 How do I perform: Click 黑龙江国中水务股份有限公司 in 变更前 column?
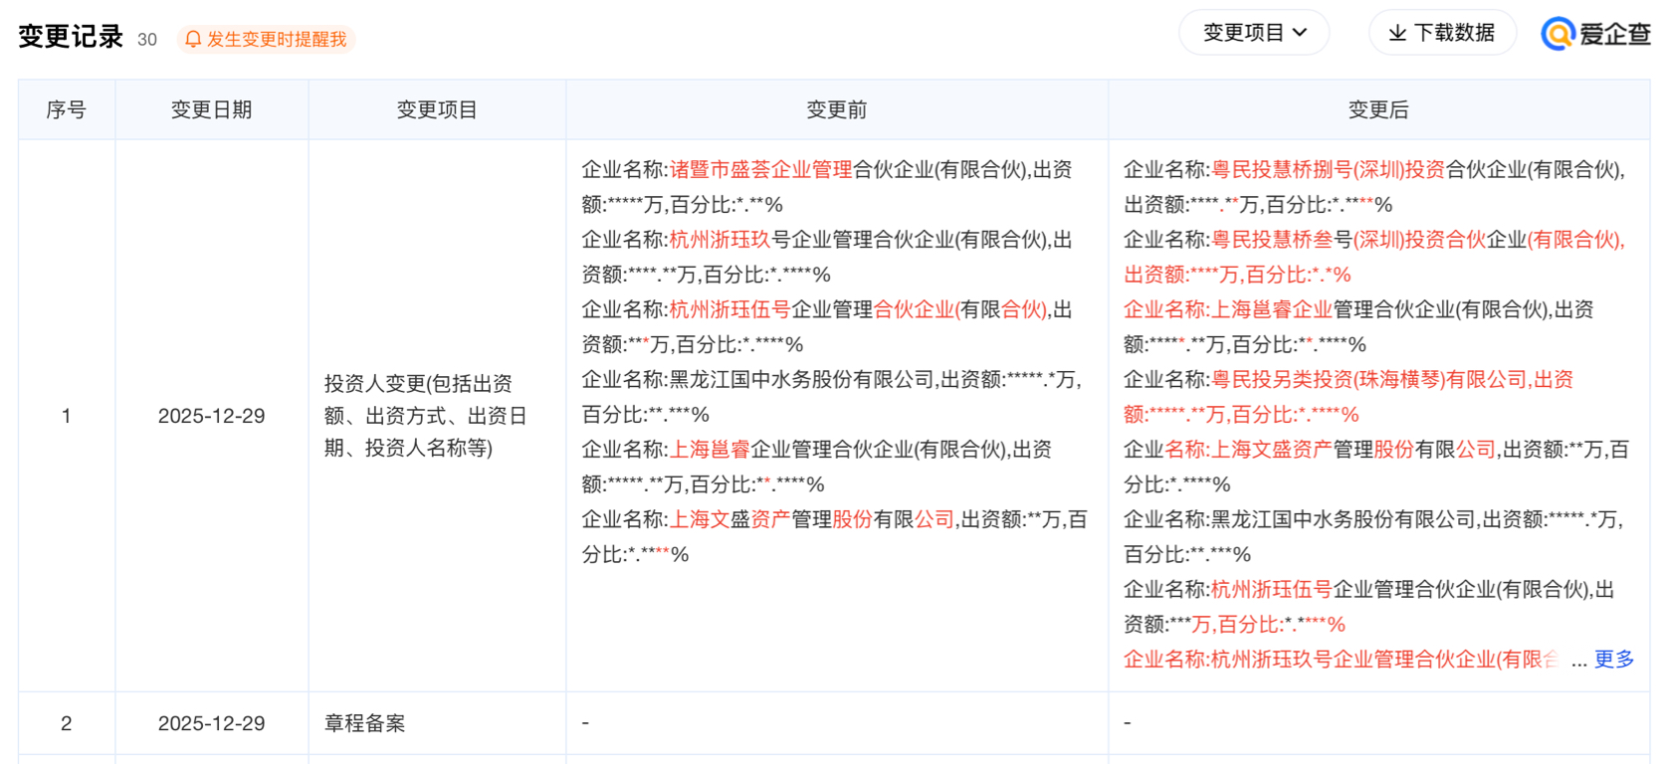coord(801,379)
